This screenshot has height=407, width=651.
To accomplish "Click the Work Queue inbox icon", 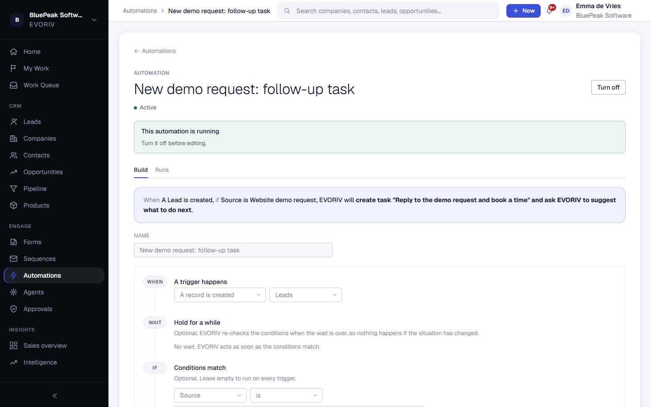I will click(14, 85).
